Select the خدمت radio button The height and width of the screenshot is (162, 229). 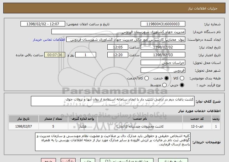pyautogui.click(x=167, y=78)
